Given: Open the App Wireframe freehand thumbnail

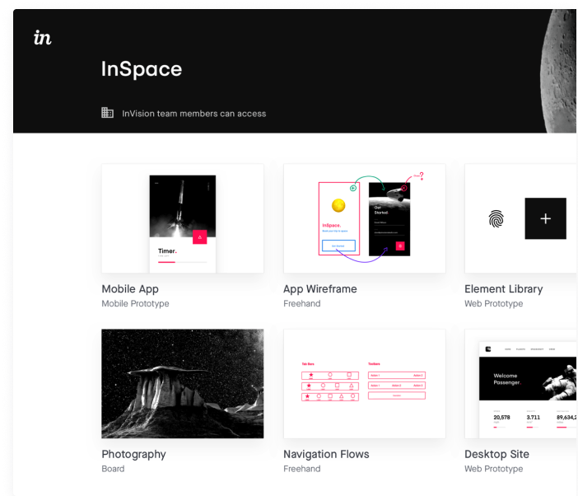Looking at the screenshot, I should (x=364, y=218).
